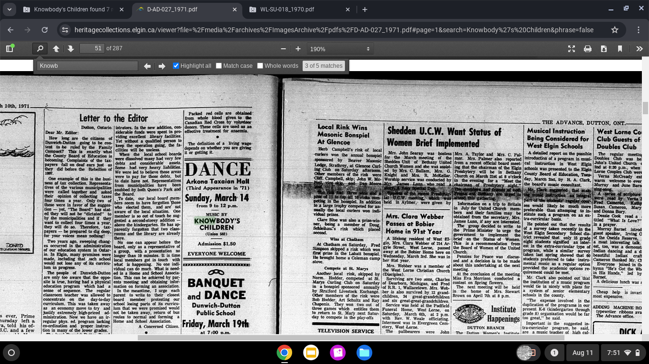Download the PDF file
Screen dimensions: 649x364
604,49
